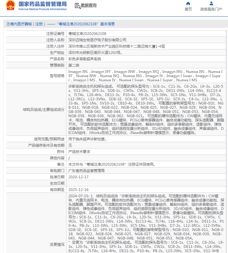This screenshot has height=253, width=228.
Task: Select registration number 粤械注准20202062108 value
Action: coord(87,33)
